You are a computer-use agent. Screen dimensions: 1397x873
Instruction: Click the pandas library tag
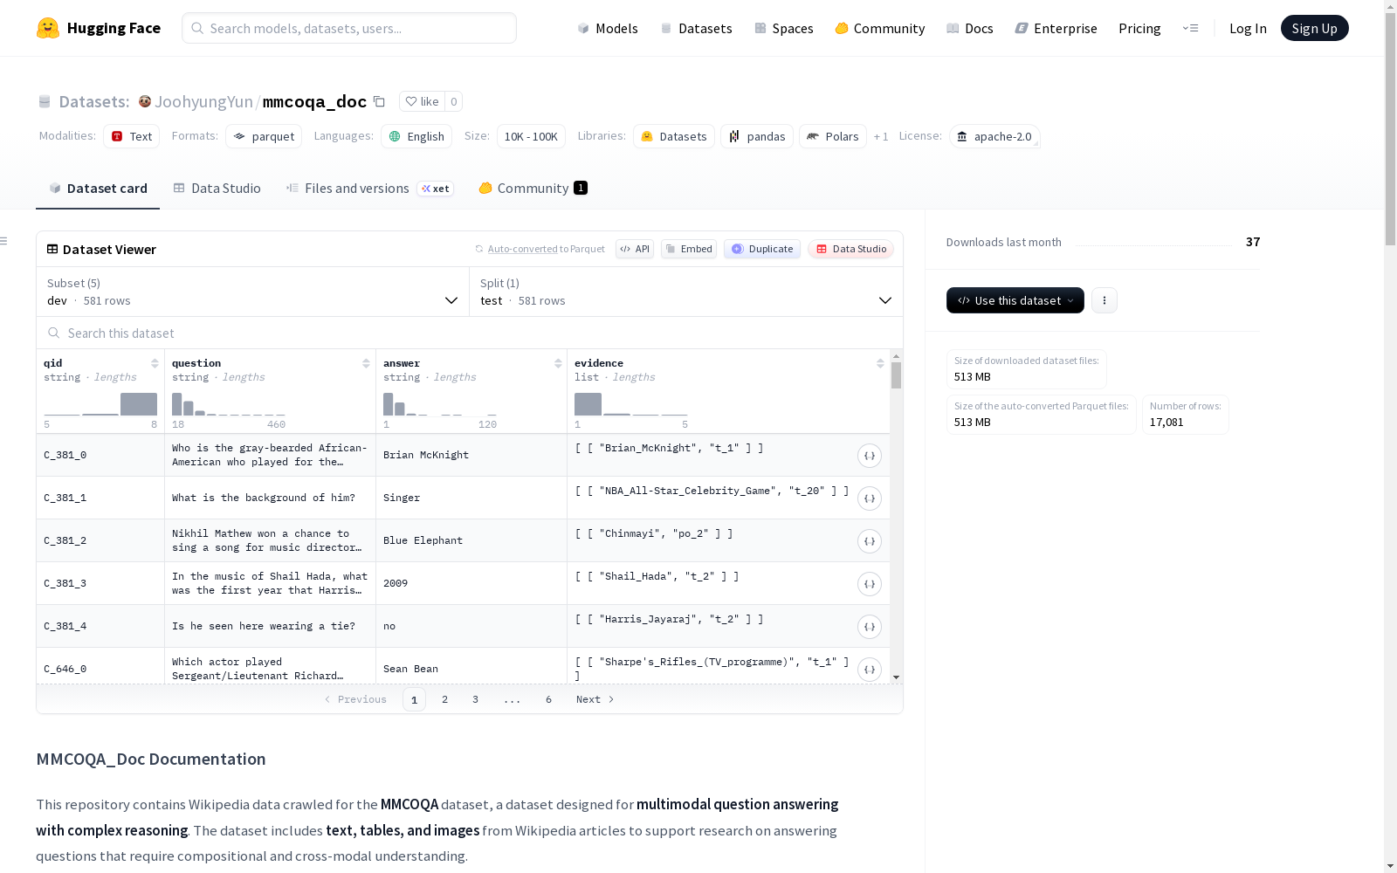[757, 136]
